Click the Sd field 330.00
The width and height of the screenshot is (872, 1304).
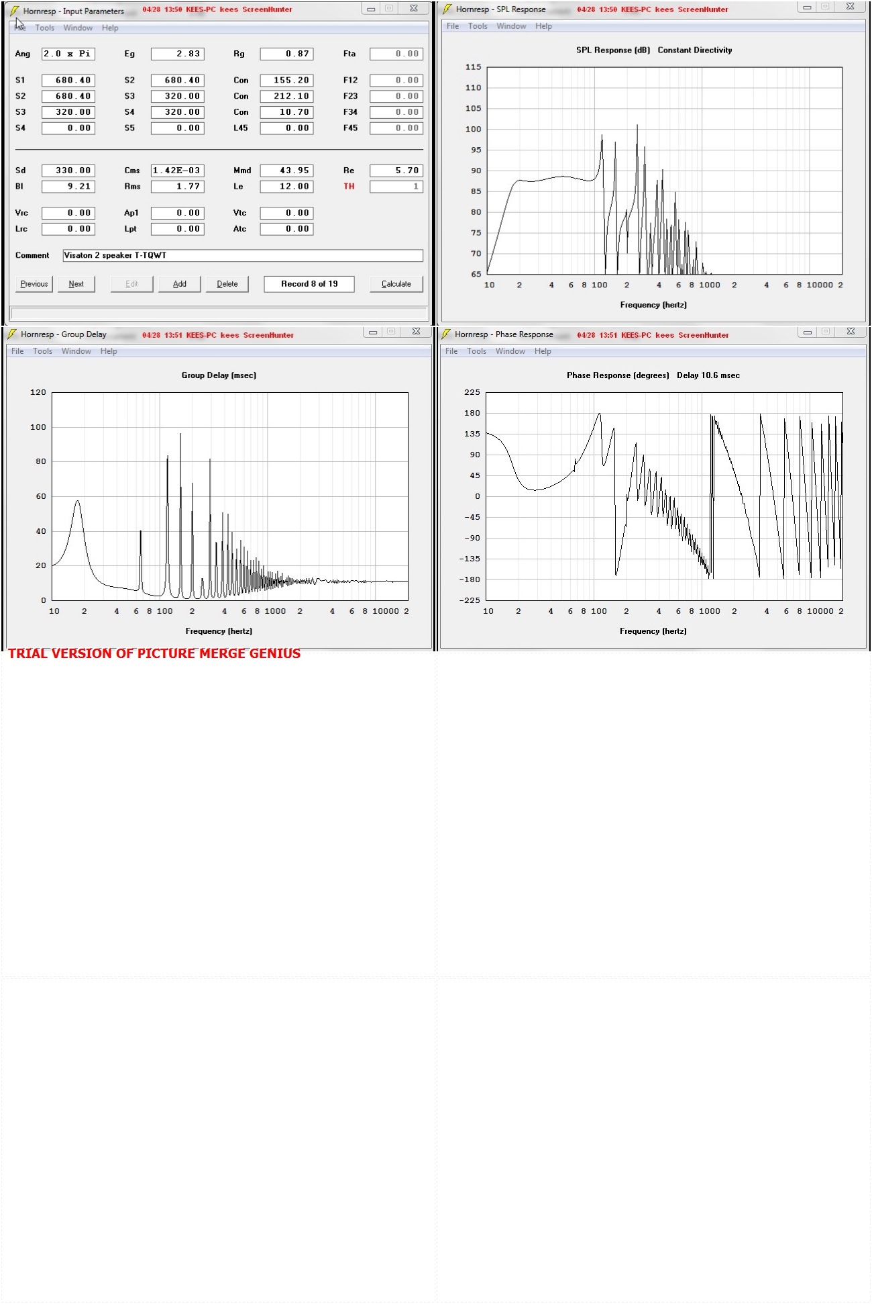click(x=68, y=171)
